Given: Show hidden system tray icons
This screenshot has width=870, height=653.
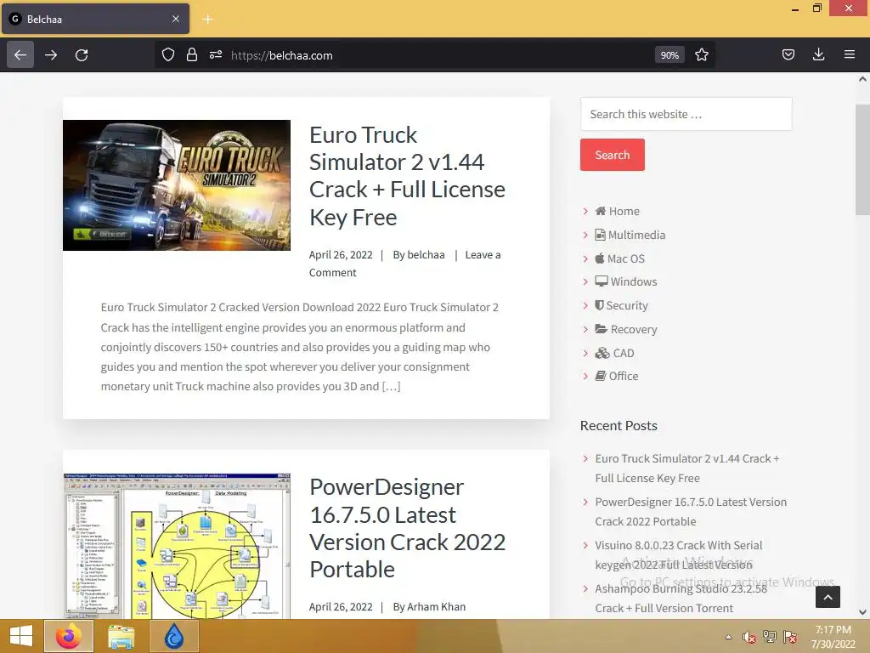Looking at the screenshot, I should 728,637.
